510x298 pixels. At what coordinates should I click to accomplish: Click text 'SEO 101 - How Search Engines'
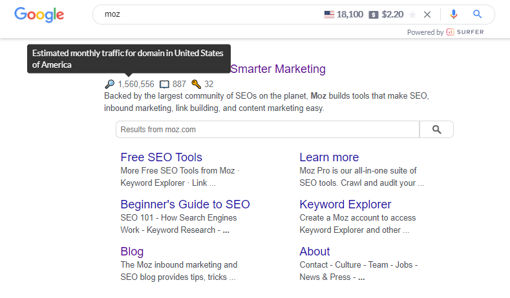tap(178, 218)
